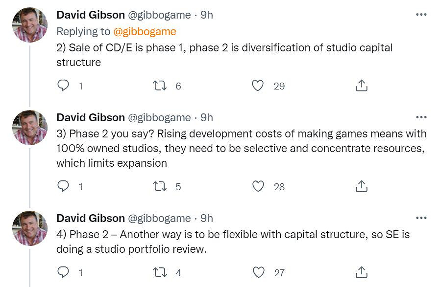Share the rising development costs tweet
The width and height of the screenshot is (440, 287).
361,186
